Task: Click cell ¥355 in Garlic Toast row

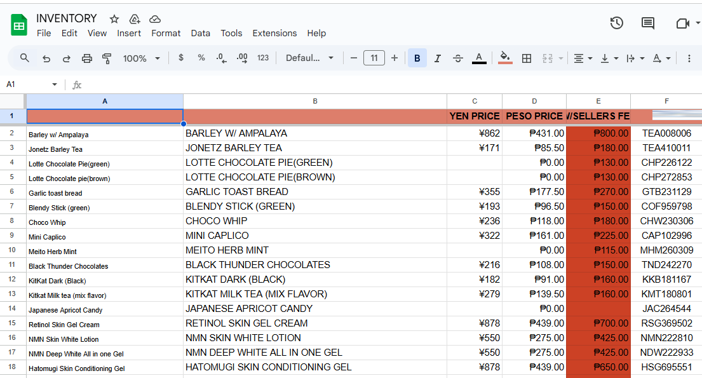Action: coord(475,192)
